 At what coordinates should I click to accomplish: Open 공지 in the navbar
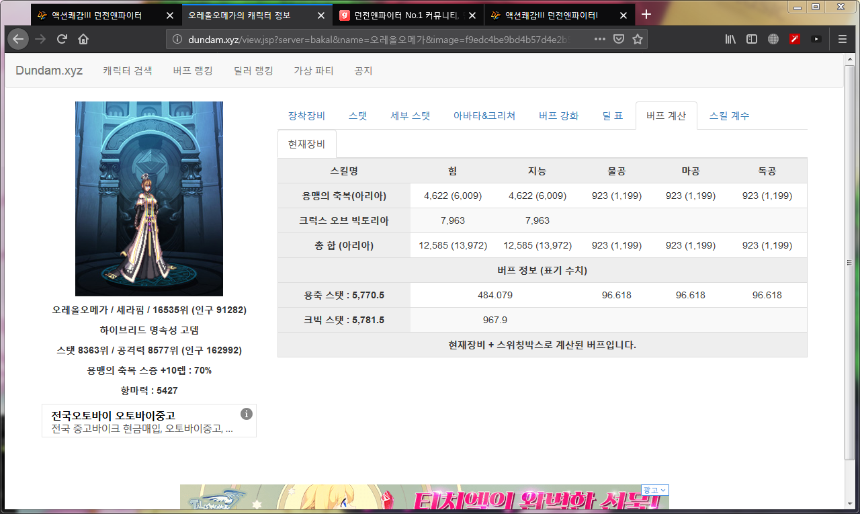[363, 71]
